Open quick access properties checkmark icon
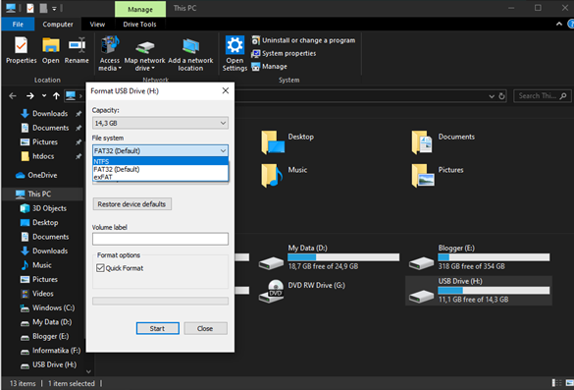 pyautogui.click(x=30, y=8)
